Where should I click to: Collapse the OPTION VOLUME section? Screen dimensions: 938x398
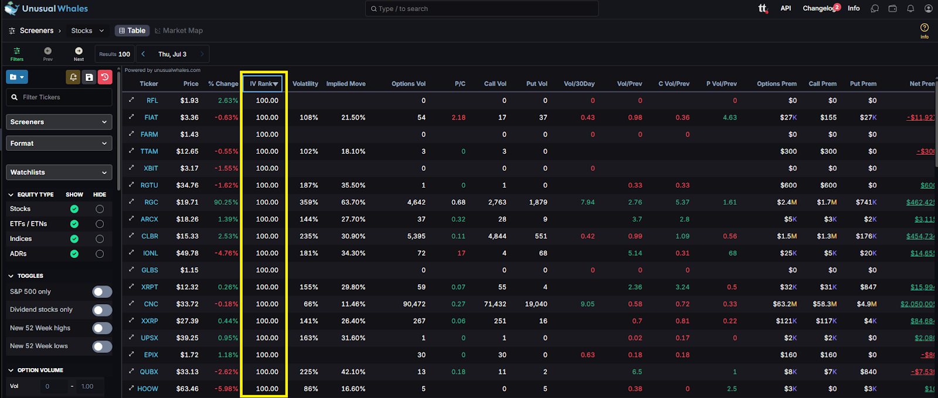point(11,370)
